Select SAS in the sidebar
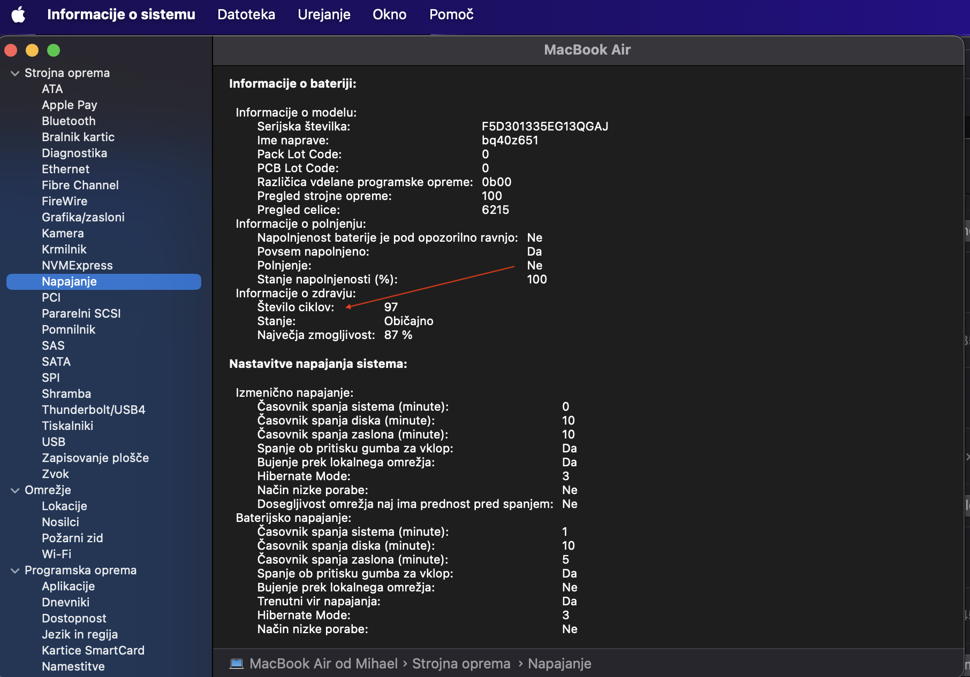This screenshot has height=677, width=970. tap(53, 345)
